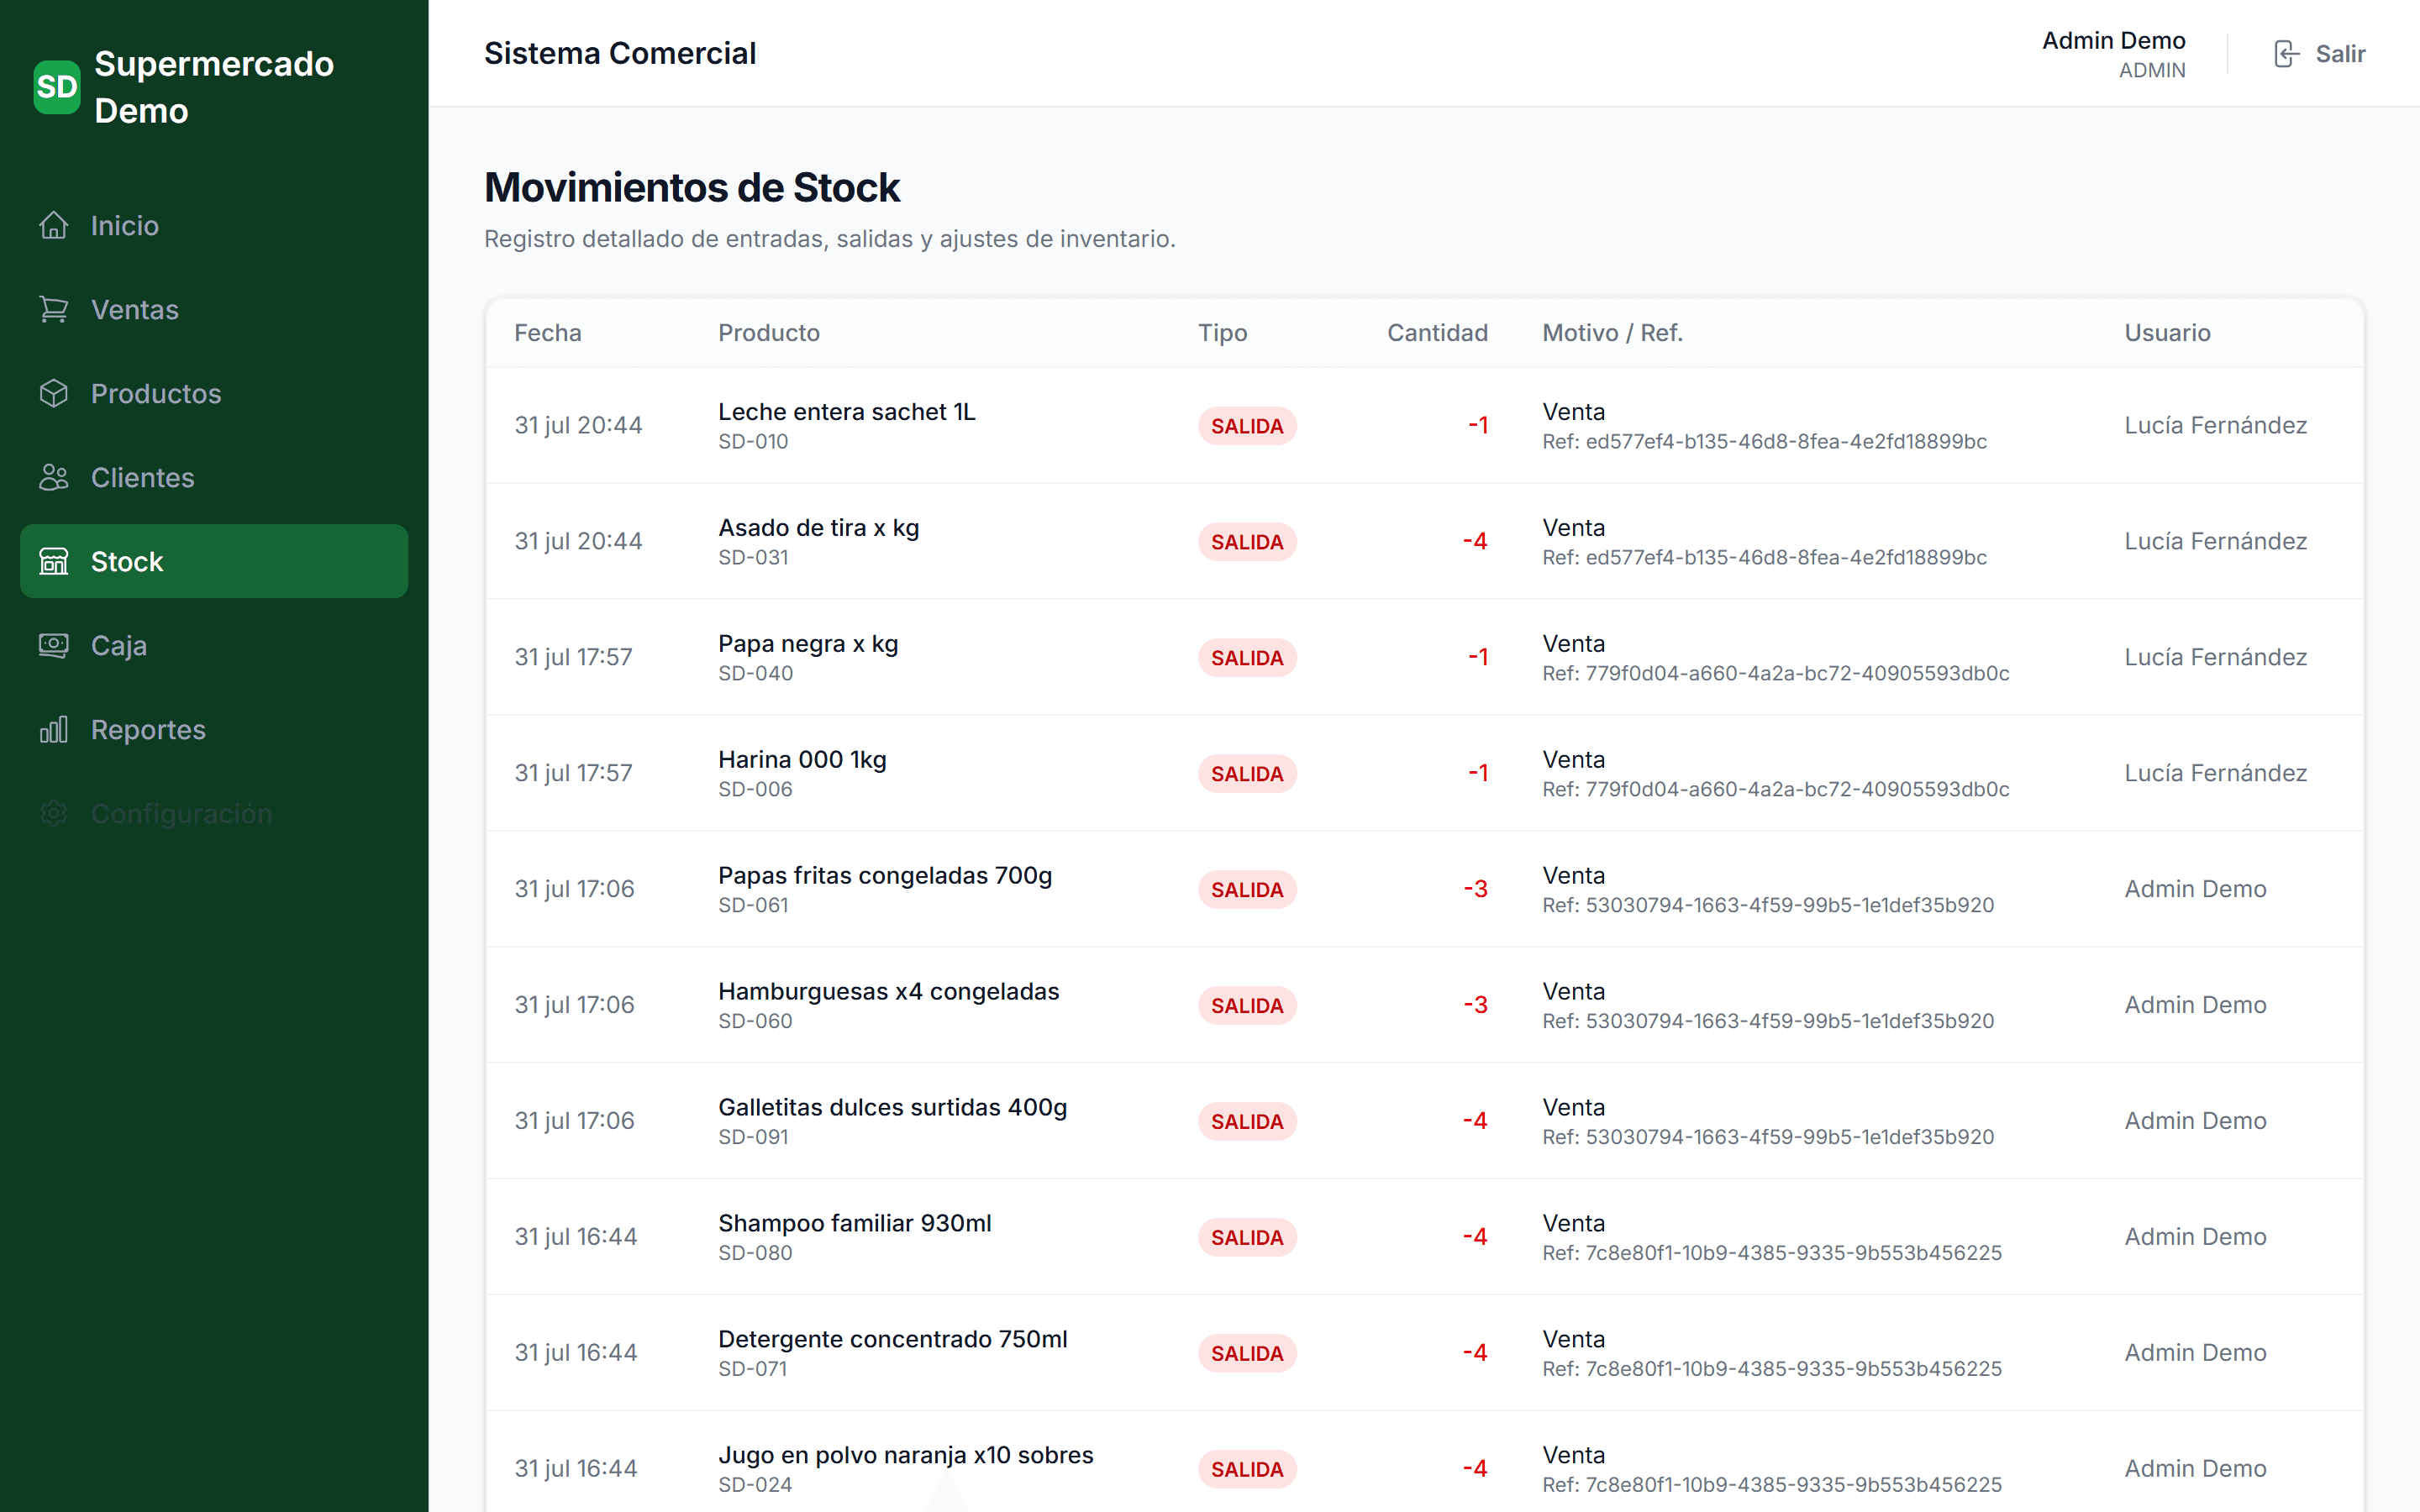Click the logout door icon
The image size is (2420, 1512).
[2286, 53]
